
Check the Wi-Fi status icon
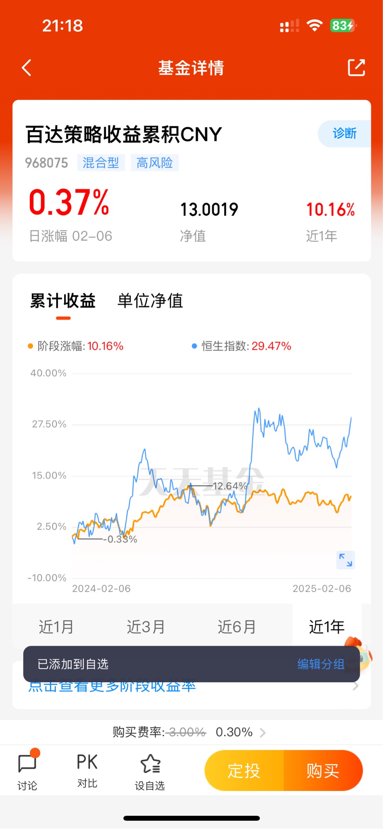coord(314,26)
